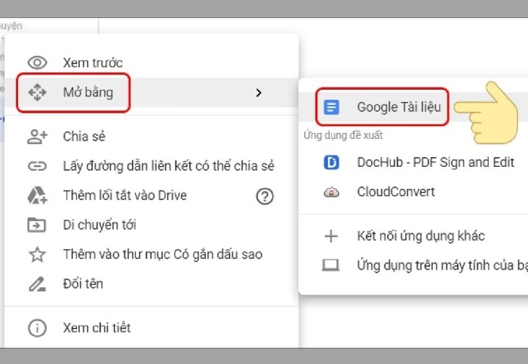The image size is (528, 364).
Task: Click the add-person icon beside Chia sẻ
Action: (37, 137)
